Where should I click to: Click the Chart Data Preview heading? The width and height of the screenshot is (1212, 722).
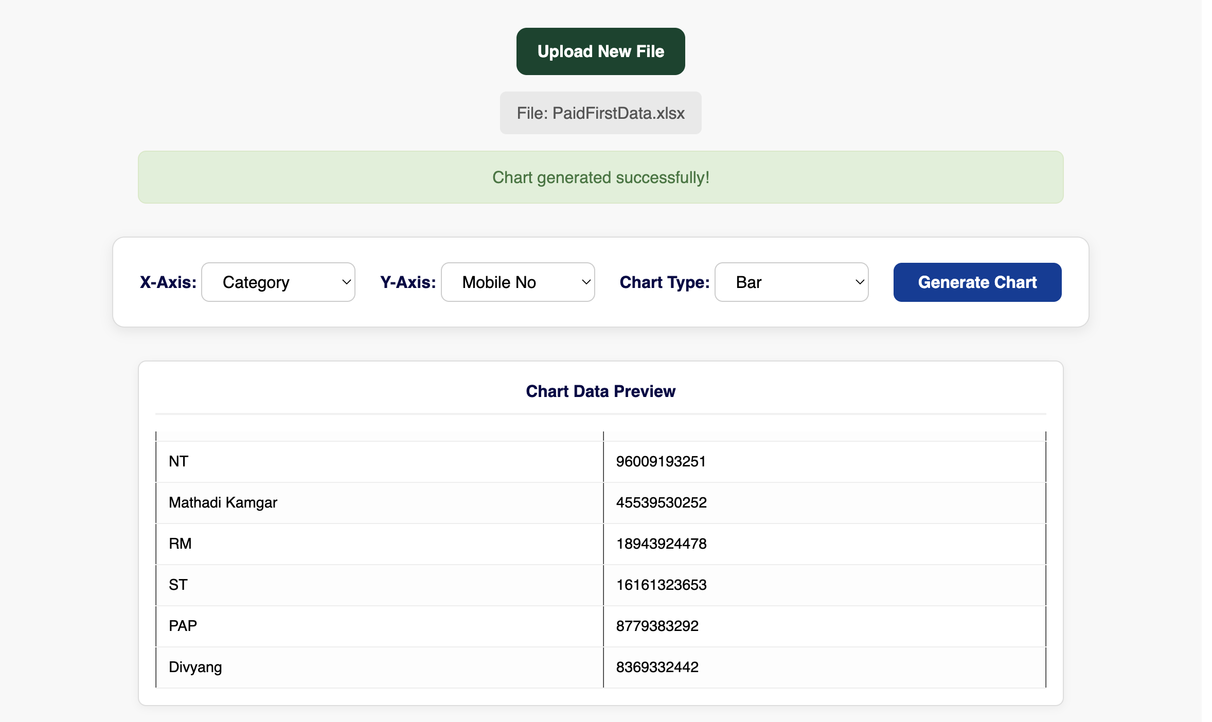pos(600,391)
